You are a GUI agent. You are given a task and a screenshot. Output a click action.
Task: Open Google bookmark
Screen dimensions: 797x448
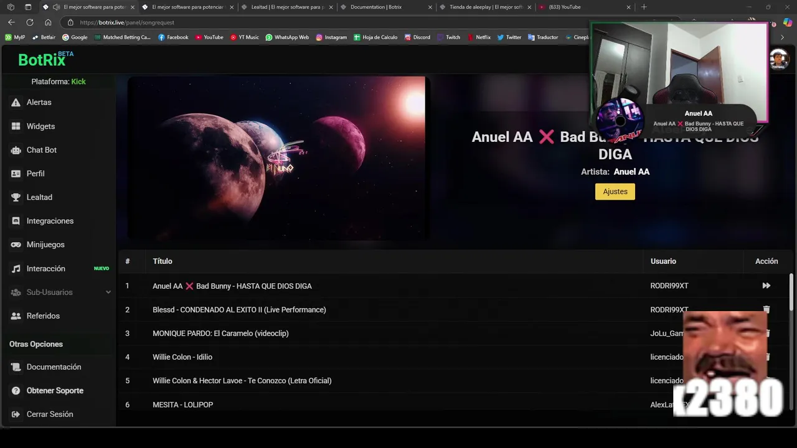coord(75,37)
